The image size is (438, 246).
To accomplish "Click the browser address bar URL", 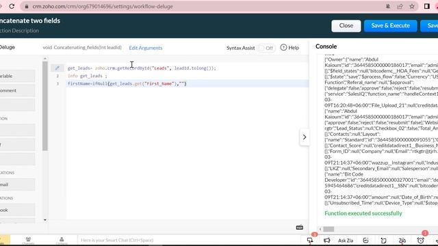I will click(103, 6).
